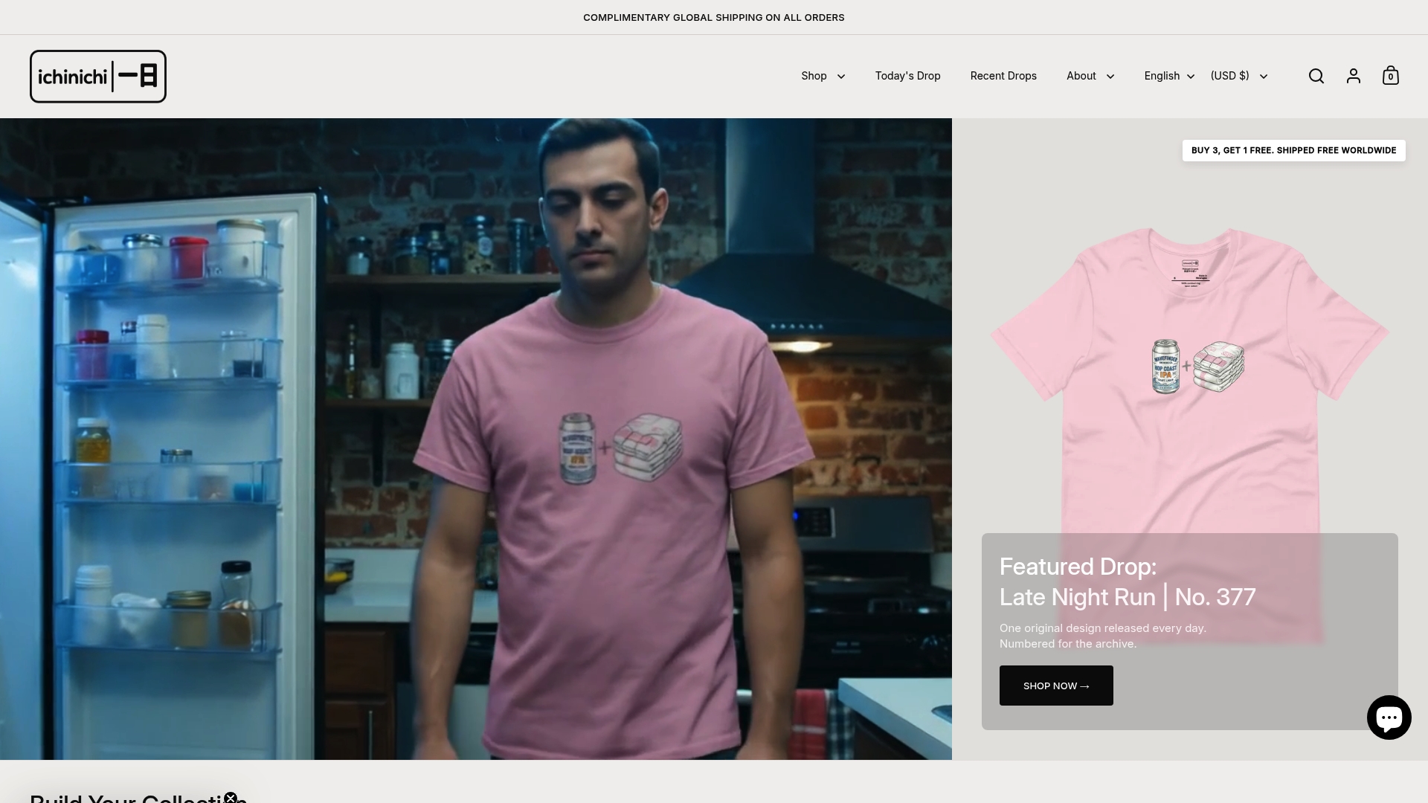Open the Recent Drops page

(x=1003, y=76)
